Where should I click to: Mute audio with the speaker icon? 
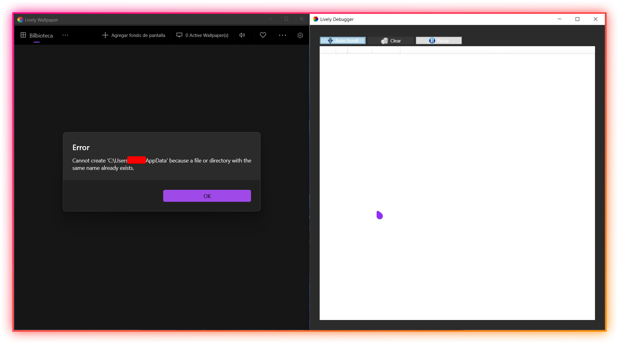242,35
